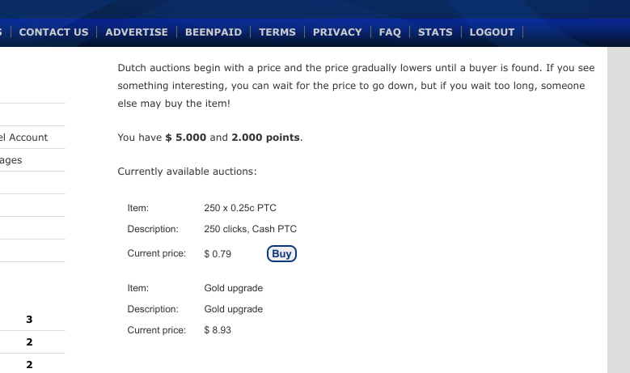Click the bold '2.000 points' text
The image size is (630, 373).
coord(265,138)
